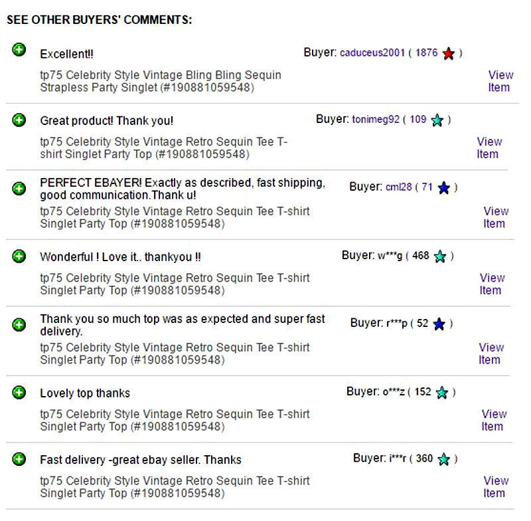Click the turquoise star beside w***g's 468 rating

tap(440, 257)
